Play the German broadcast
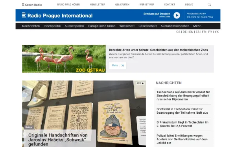The height and width of the screenshot is (147, 236). (177, 15)
